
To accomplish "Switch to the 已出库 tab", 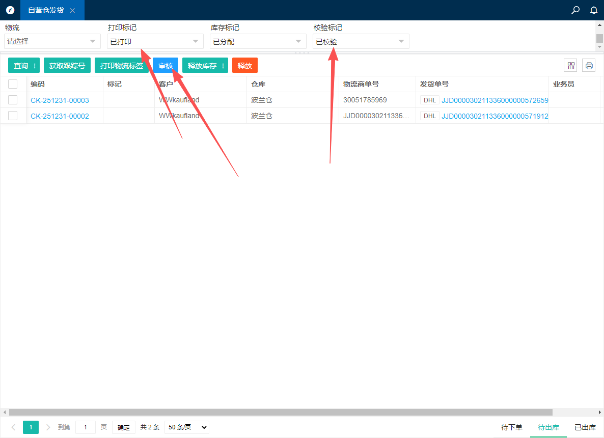I will click(585, 427).
